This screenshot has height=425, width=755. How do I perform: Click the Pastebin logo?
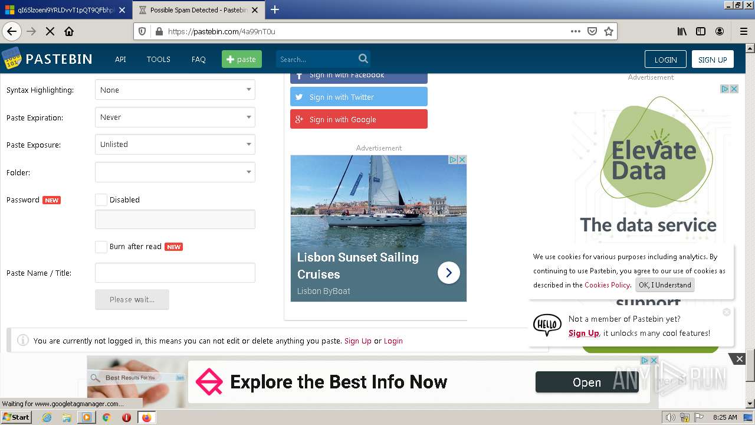point(47,58)
